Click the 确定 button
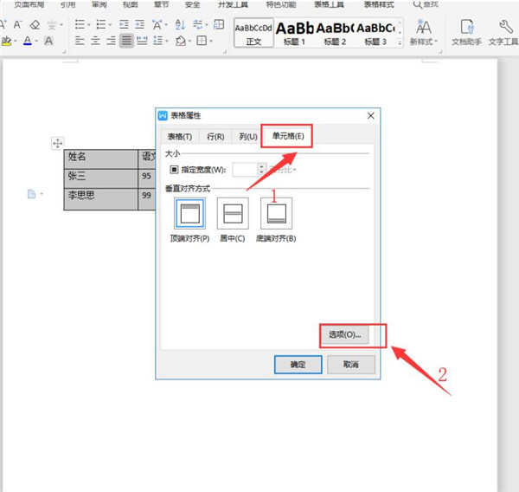Image resolution: width=519 pixels, height=492 pixels. click(x=298, y=365)
